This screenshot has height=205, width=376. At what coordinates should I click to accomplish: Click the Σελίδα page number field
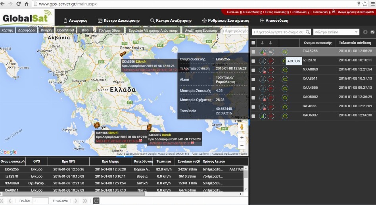(x=40, y=201)
